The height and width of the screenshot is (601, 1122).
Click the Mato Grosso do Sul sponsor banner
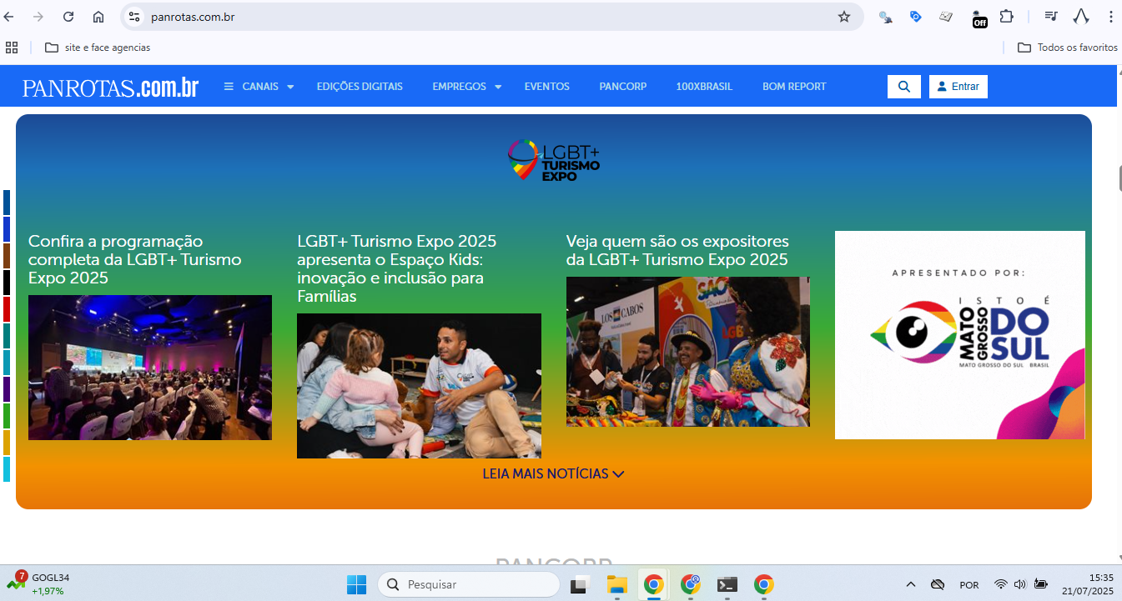(x=960, y=335)
